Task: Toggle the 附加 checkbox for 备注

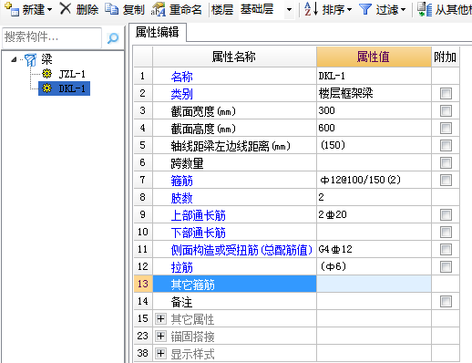Action: 446,301
